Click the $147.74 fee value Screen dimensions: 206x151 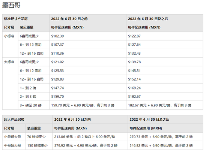point(57,88)
